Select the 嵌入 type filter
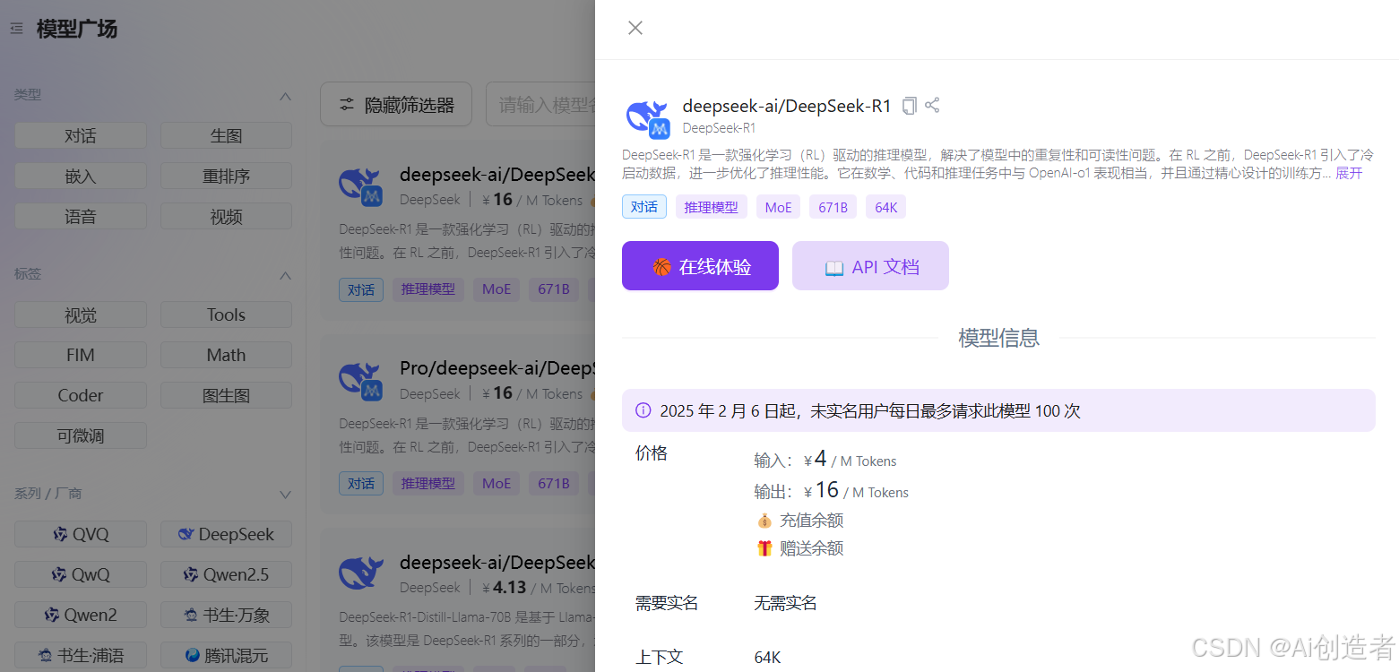1399x672 pixels. [x=81, y=176]
